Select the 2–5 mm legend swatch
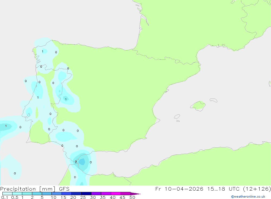 pyautogui.click(x=37, y=194)
